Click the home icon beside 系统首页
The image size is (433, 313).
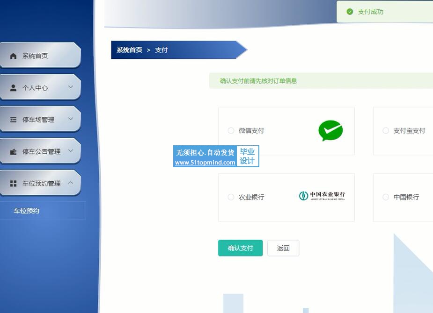coord(13,56)
